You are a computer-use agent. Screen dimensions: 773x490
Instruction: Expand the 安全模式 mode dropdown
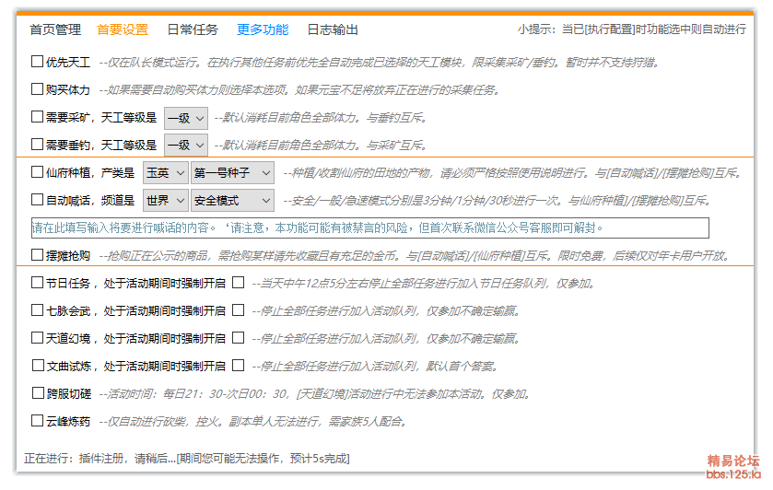[232, 201]
